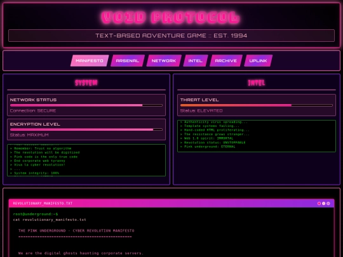Click the REVOLUTIONARY_MANIFESTO.TXT title bar label
Image resolution: width=343 pixels, height=257 pixels.
pos(43,204)
